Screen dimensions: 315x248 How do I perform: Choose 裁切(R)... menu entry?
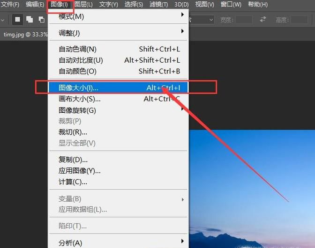[118, 132]
